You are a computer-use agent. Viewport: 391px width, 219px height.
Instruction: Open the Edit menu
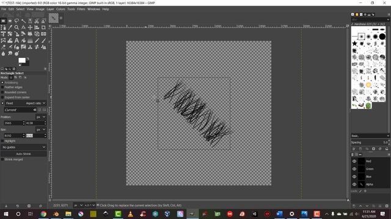(x=11, y=9)
